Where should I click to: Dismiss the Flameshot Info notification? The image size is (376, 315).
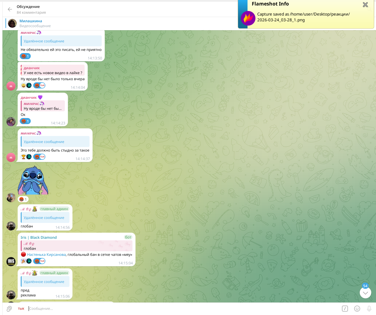[365, 5]
